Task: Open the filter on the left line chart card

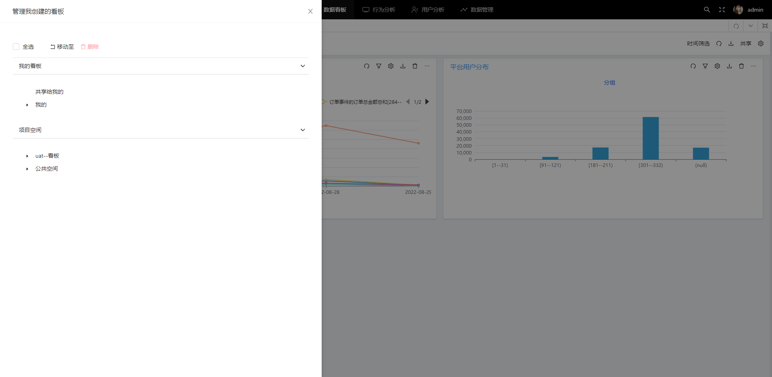Action: point(379,66)
